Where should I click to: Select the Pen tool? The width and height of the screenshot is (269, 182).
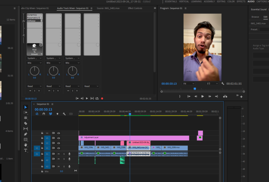click(x=26, y=134)
